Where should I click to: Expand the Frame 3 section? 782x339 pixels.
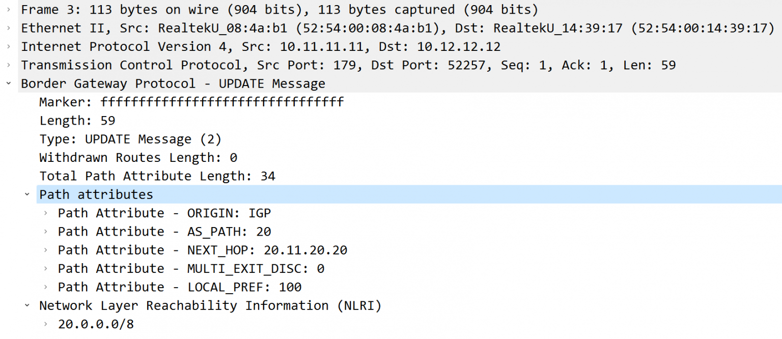coord(9,9)
